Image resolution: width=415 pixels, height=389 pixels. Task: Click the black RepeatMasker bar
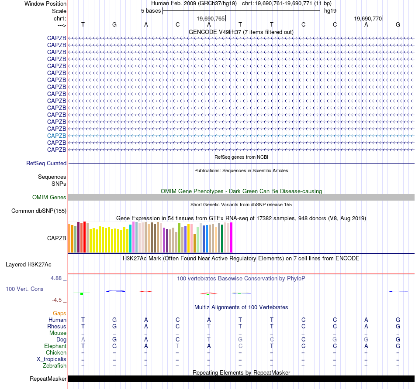[x=241, y=379]
